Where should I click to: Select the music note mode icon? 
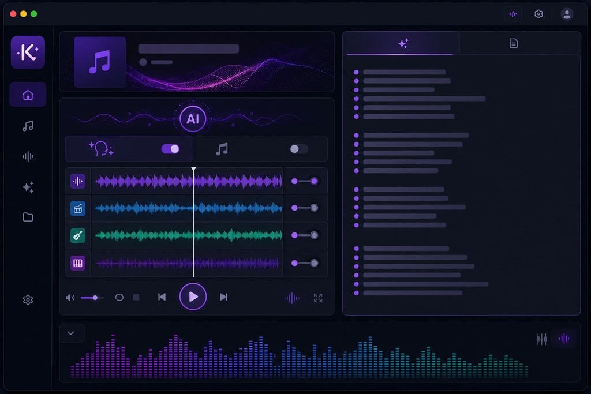click(x=222, y=149)
